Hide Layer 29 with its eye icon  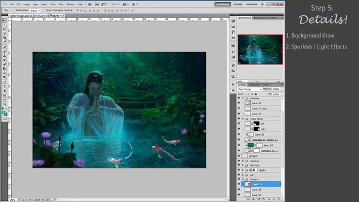239,103
